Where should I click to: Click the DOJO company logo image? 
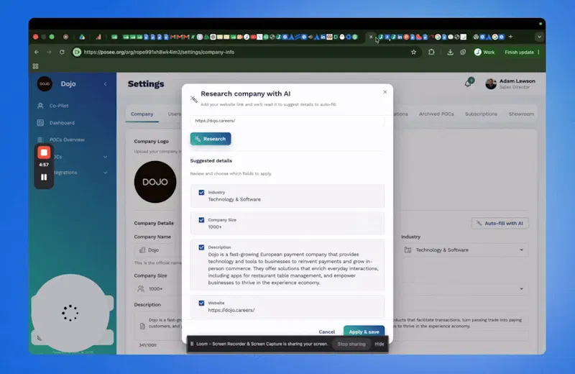coord(155,182)
